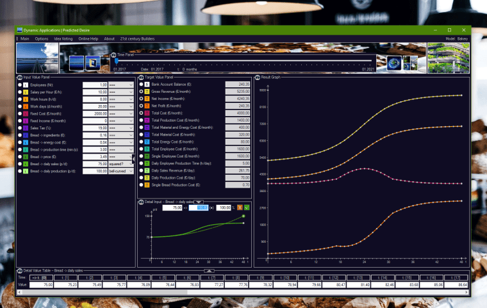Select the Employees (Nr) radio button
The width and height of the screenshot is (487, 308).
(x=20, y=85)
